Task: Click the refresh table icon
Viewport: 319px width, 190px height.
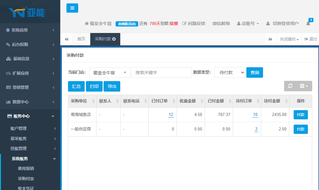Action: point(290,86)
